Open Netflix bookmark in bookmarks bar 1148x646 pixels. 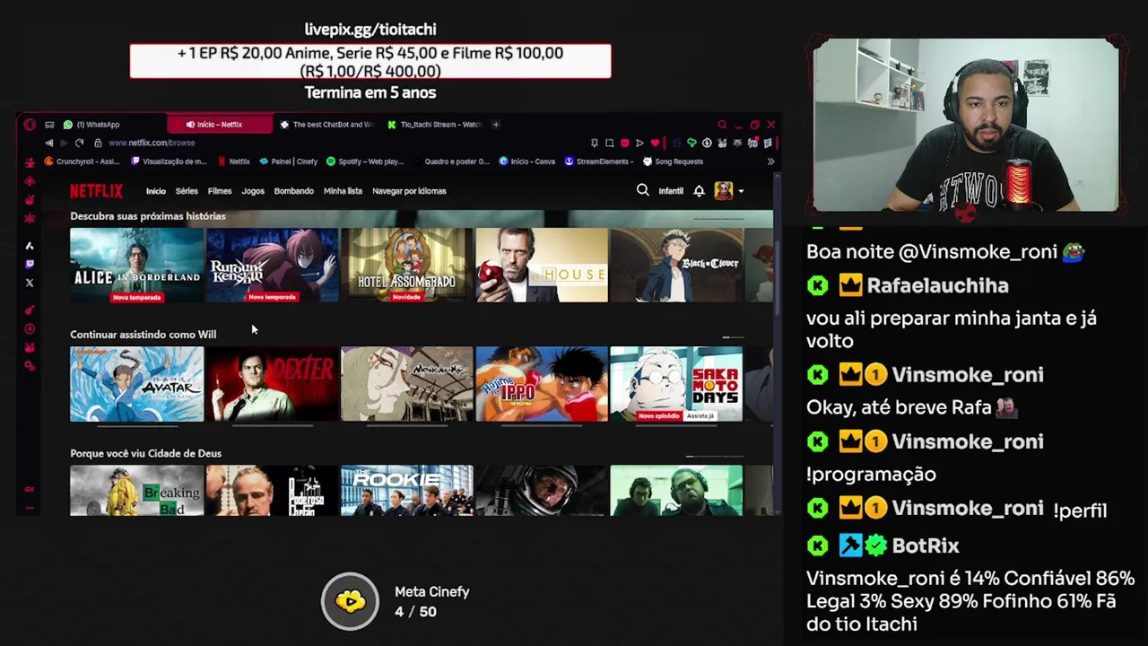[x=233, y=161]
